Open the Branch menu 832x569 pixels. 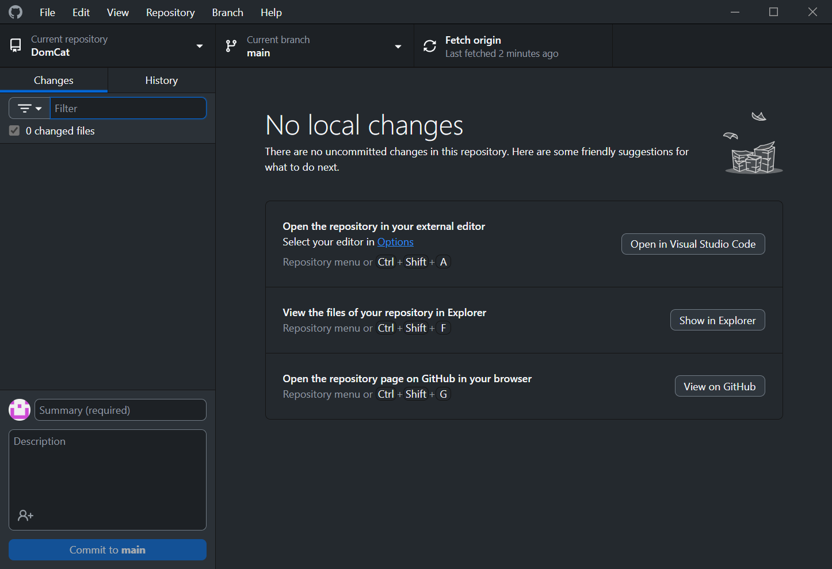227,12
